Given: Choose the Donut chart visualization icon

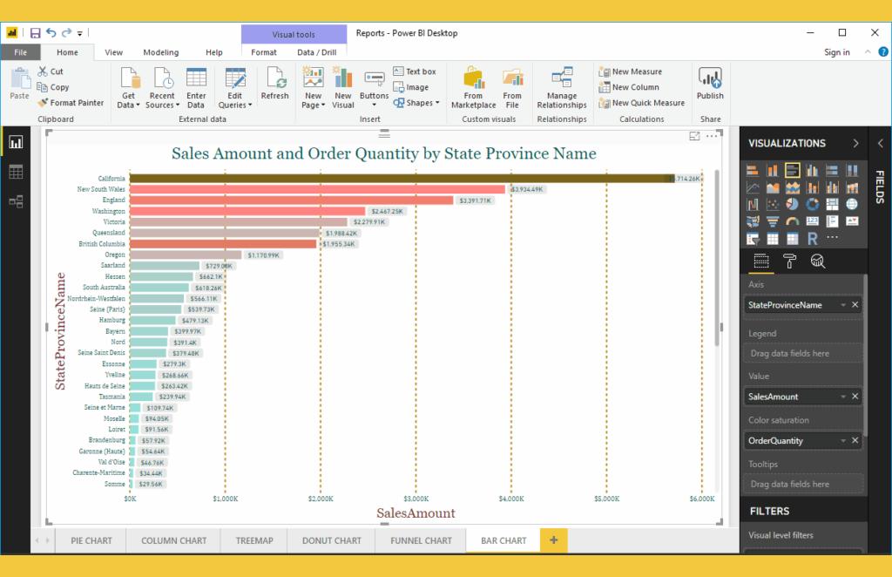Looking at the screenshot, I should click(813, 204).
